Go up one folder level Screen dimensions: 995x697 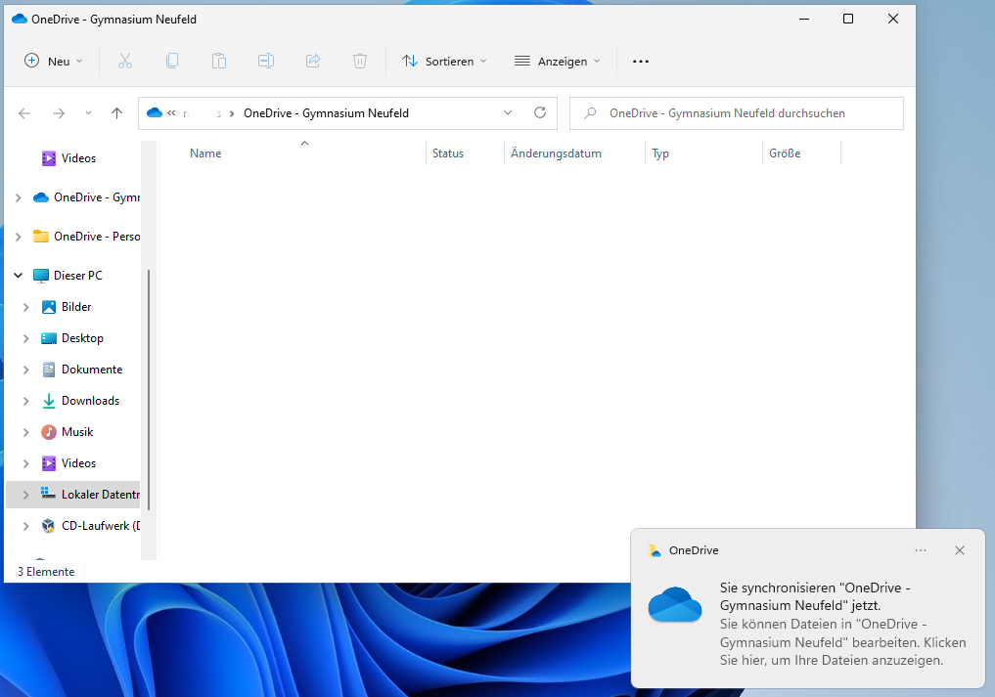pos(116,113)
